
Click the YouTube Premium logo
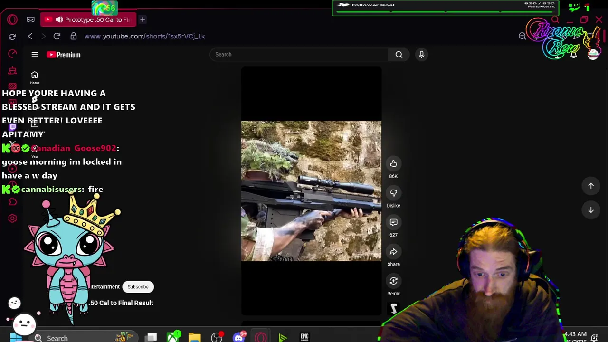[x=64, y=55]
